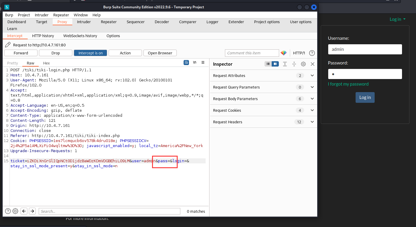Switch to the Target tab

pyautogui.click(x=42, y=22)
